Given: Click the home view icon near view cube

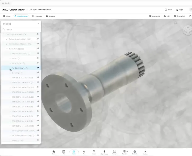Looking at the screenshot, I should [176, 23].
